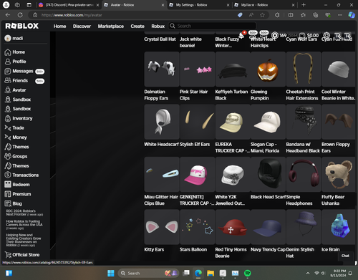Click the Home icon in sidebar

[8, 52]
